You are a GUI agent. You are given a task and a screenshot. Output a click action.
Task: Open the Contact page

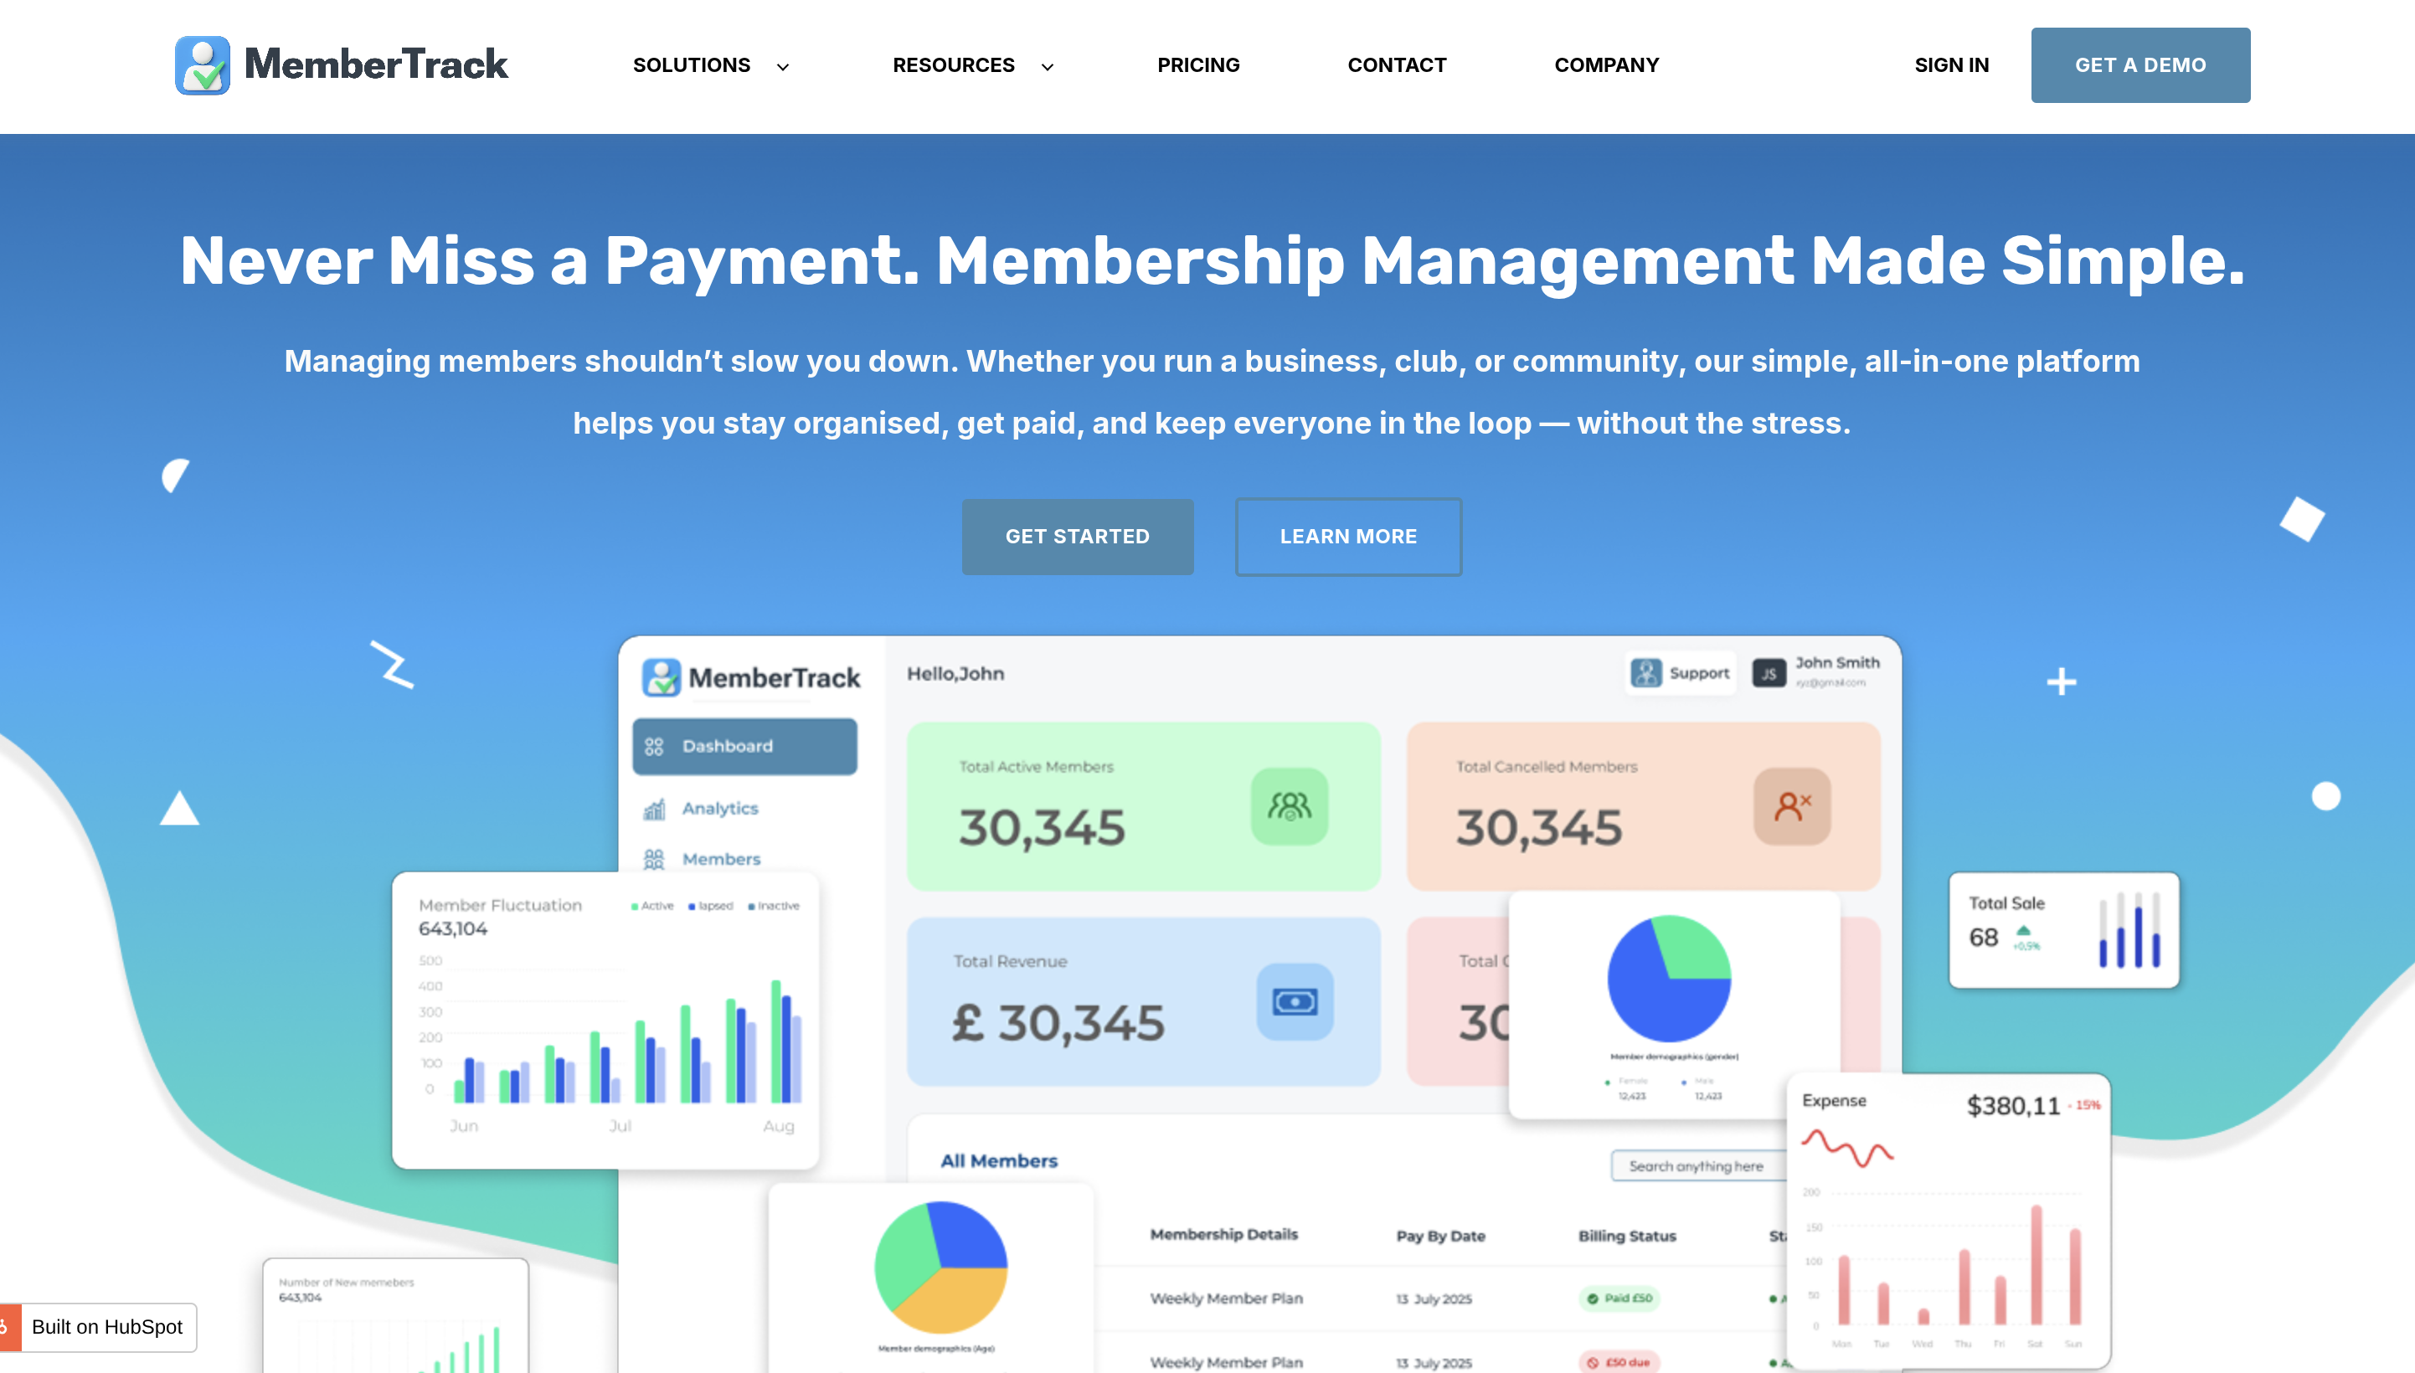click(x=1397, y=65)
